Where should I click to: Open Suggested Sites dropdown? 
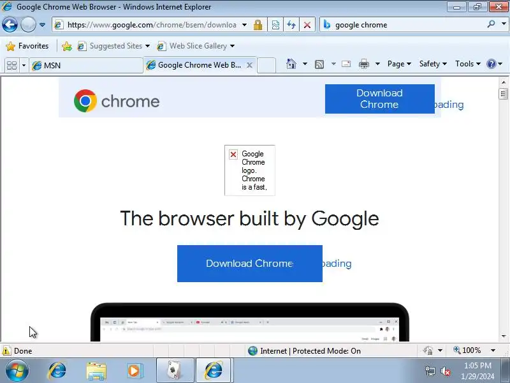tap(114, 46)
